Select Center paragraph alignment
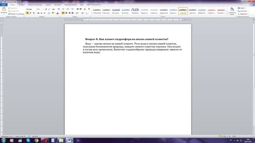The image size is (255, 143). pos(66,13)
